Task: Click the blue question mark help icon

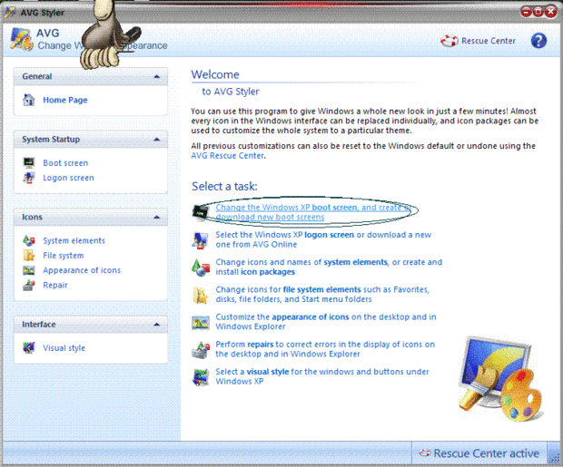Action: 538,41
